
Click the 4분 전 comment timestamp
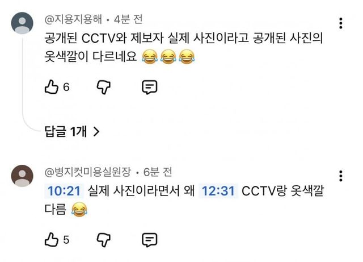[128, 19]
